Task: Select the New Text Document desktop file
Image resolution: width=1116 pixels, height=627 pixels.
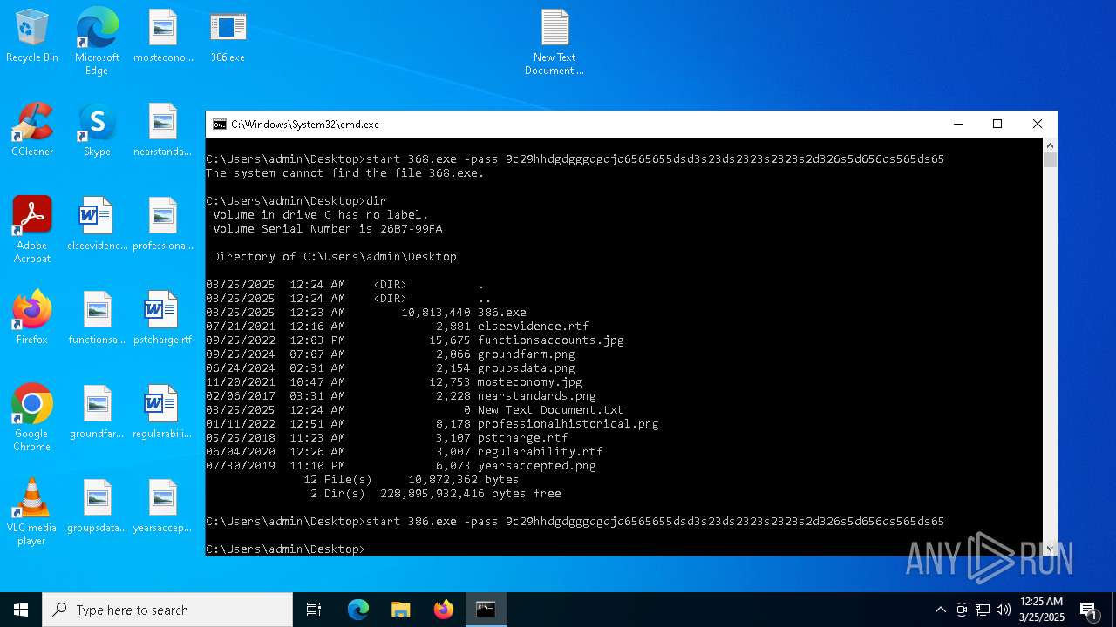Action: click(555, 41)
